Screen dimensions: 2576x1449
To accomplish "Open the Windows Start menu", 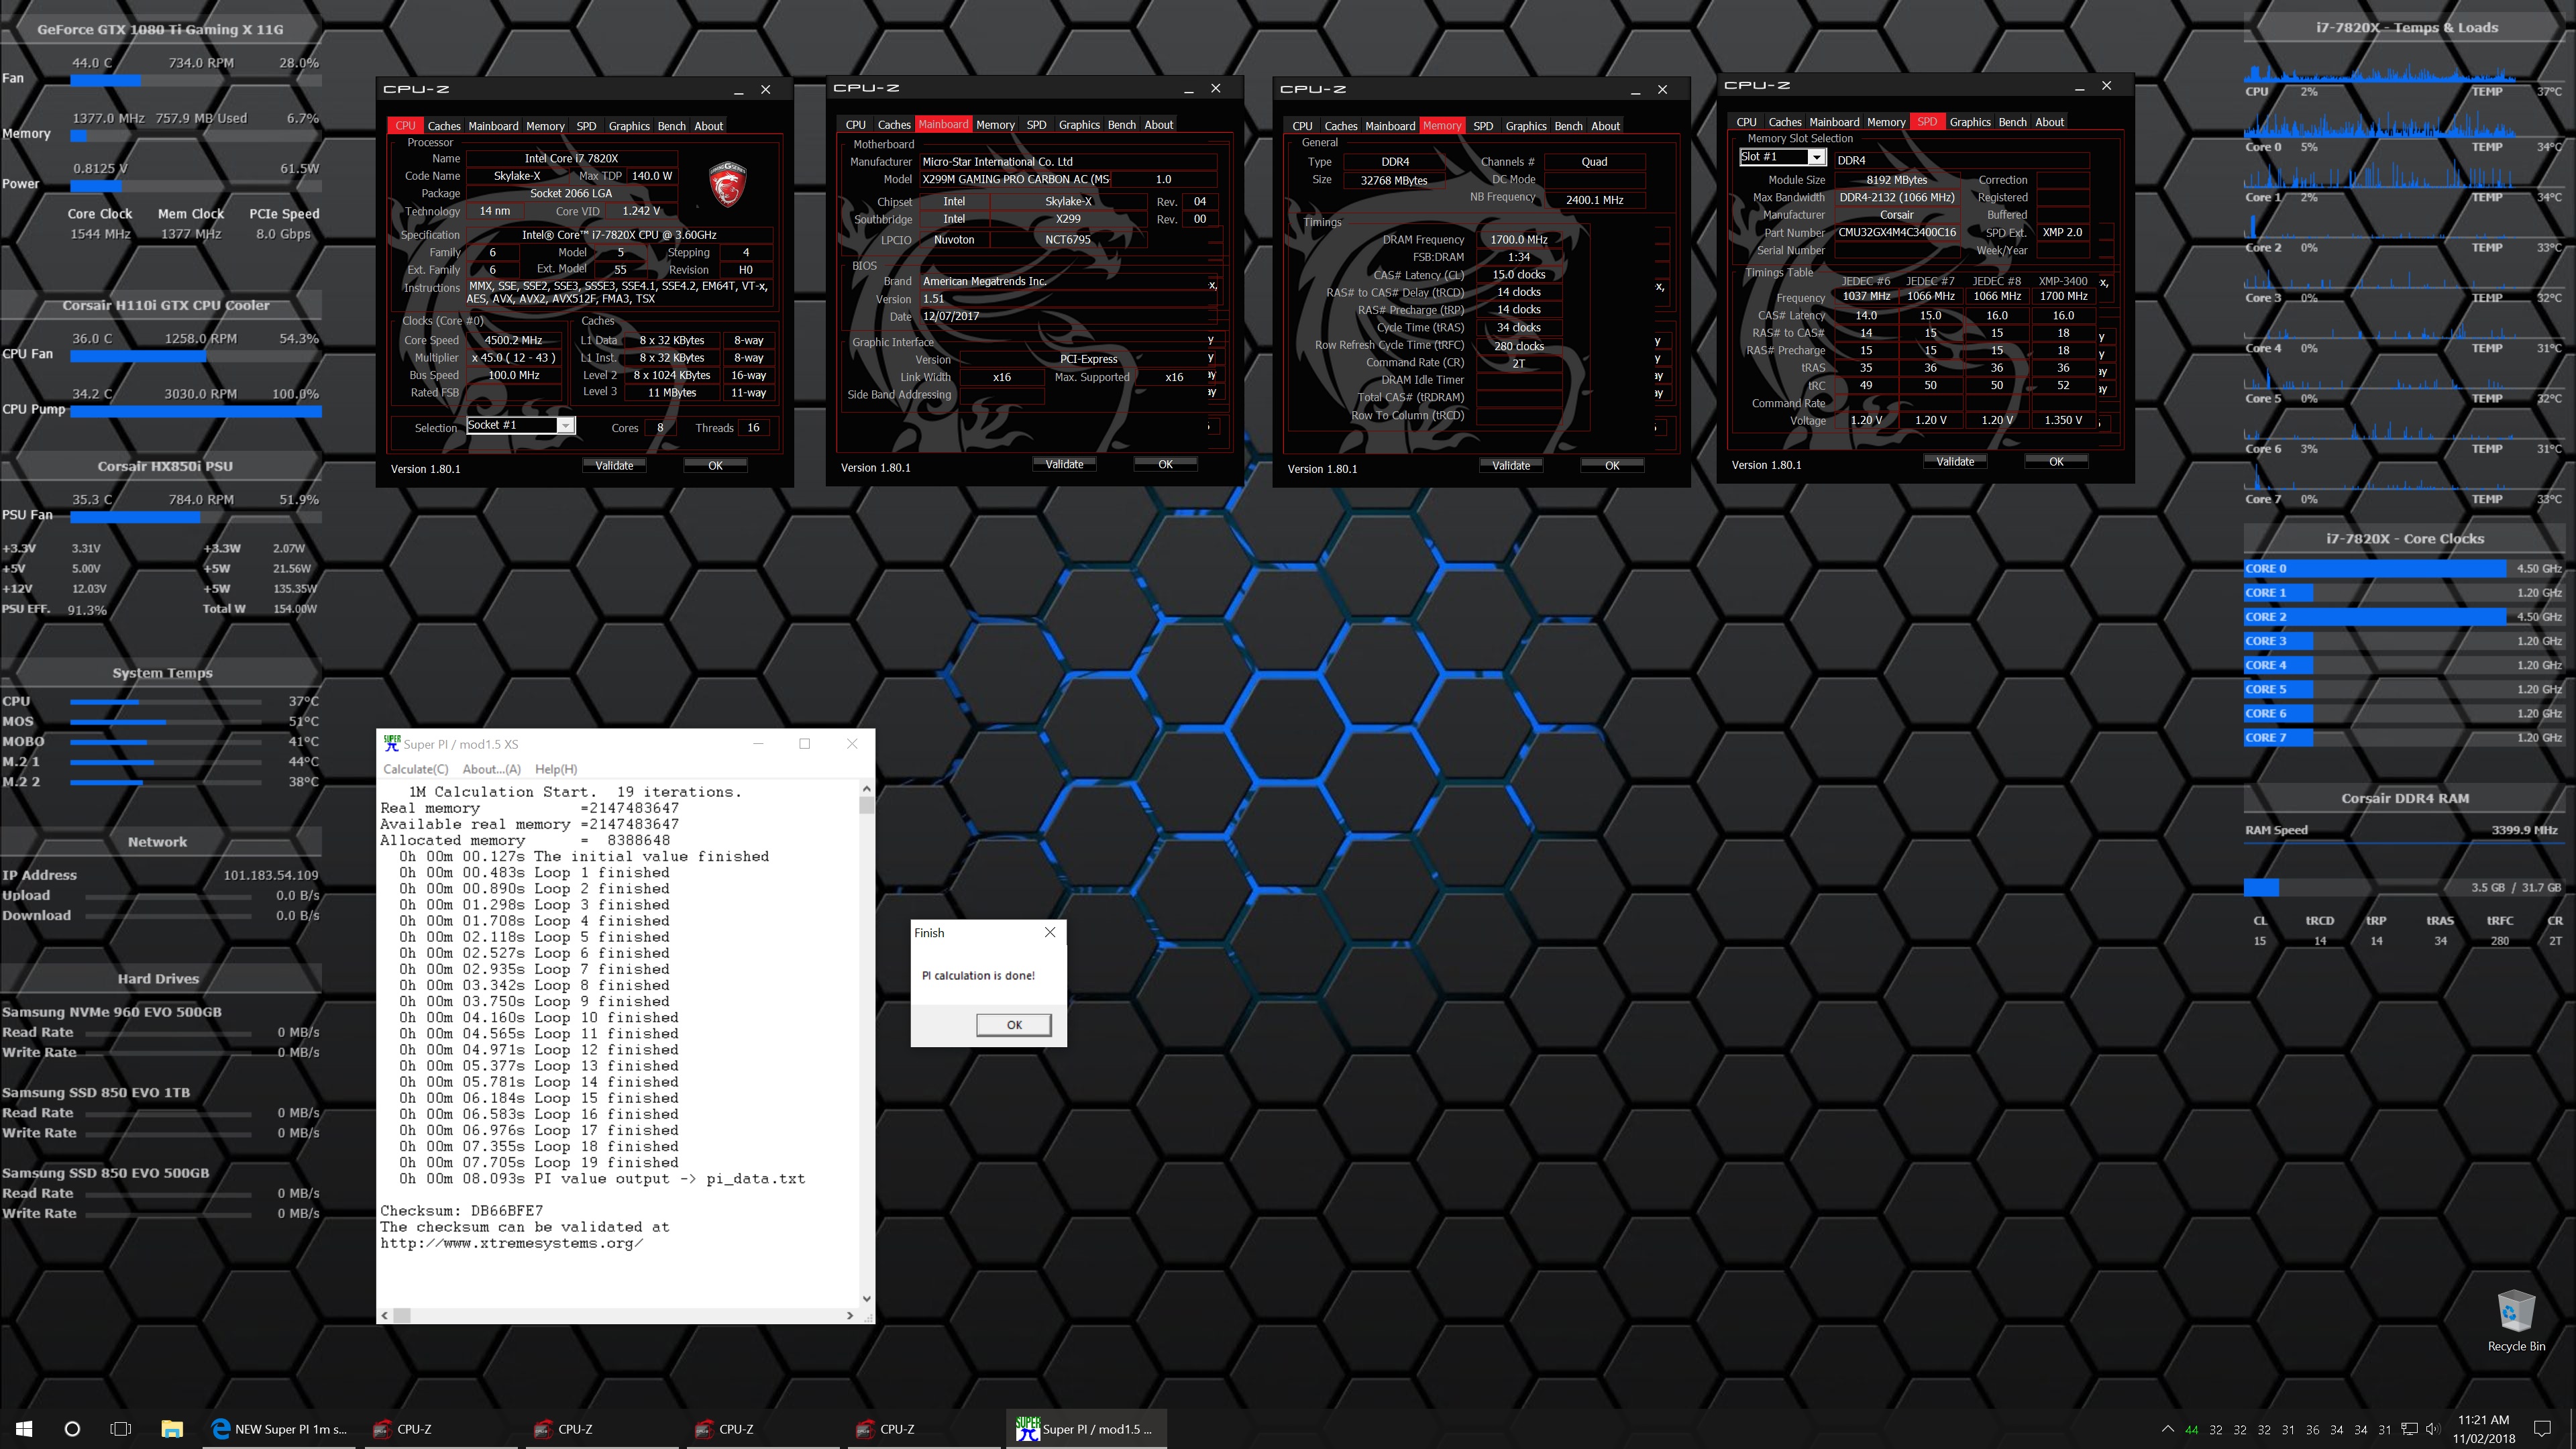I will tap(24, 1429).
